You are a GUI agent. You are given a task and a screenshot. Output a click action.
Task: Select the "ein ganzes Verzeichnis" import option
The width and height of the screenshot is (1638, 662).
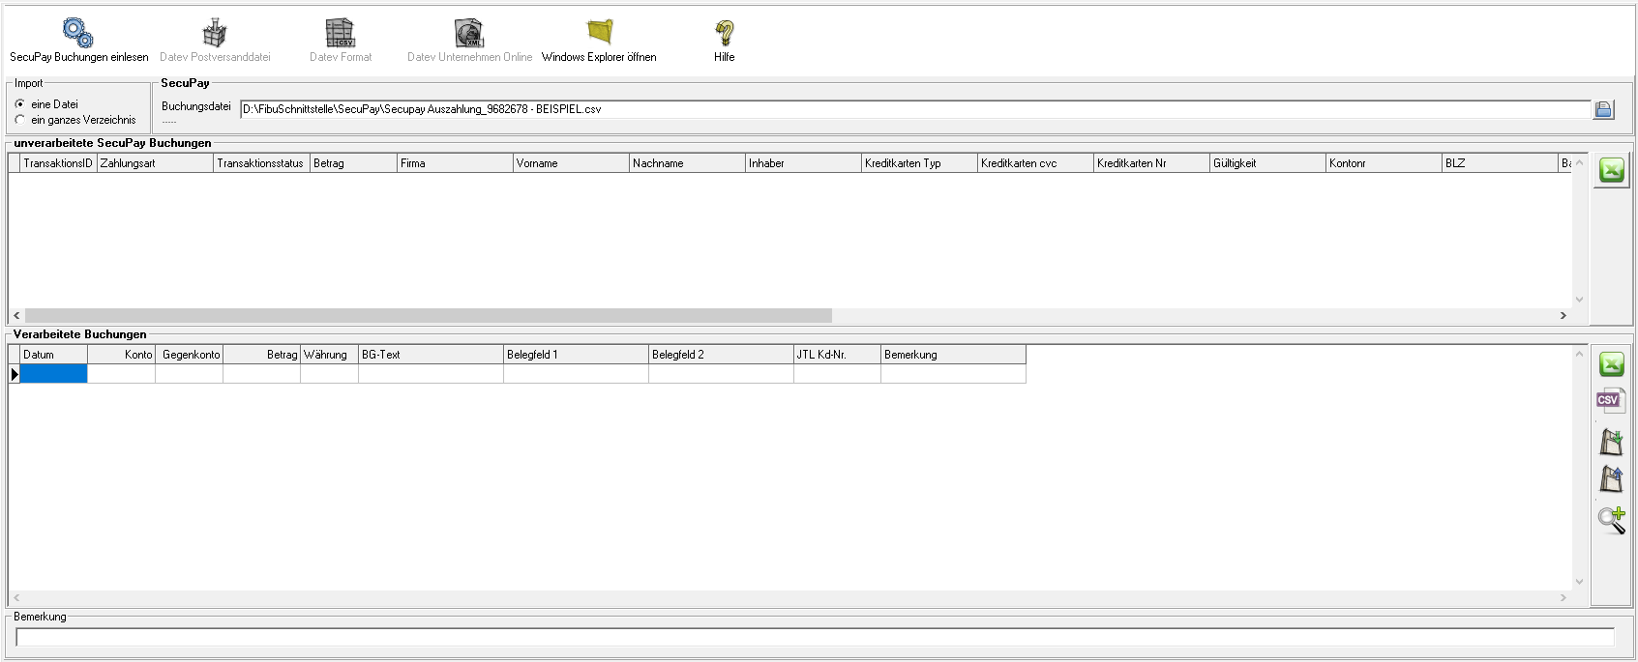click(20, 120)
